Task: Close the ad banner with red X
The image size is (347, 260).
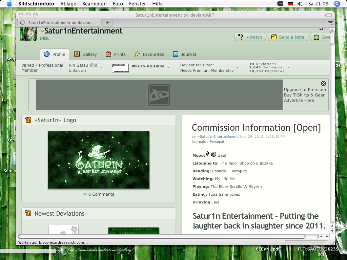Action: coord(323,83)
